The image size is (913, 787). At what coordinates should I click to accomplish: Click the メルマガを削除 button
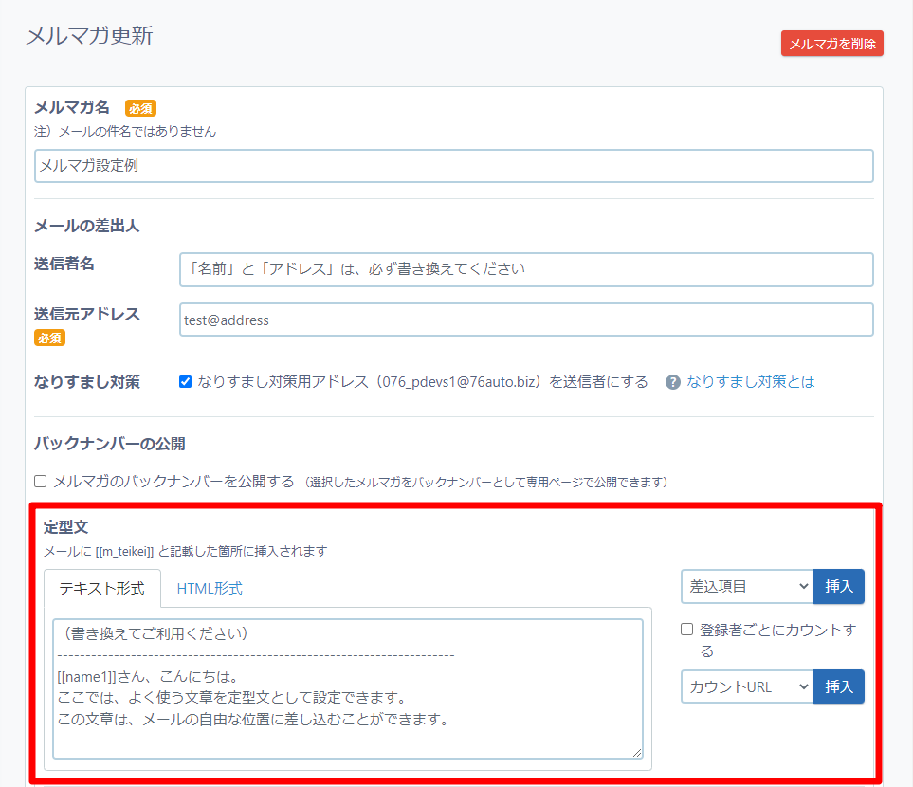tap(831, 44)
